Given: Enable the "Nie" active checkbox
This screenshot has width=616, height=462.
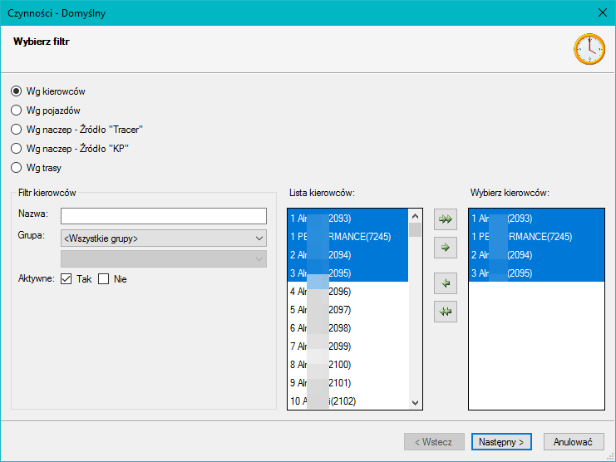Looking at the screenshot, I should pos(104,279).
